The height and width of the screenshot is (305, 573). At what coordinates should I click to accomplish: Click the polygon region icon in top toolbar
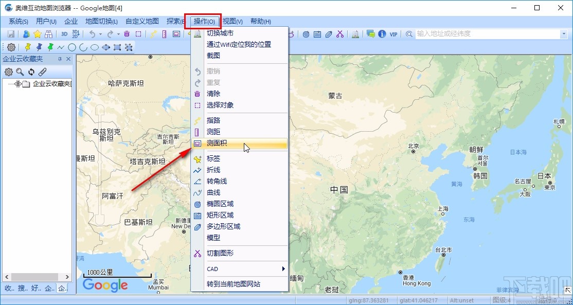pos(329,34)
